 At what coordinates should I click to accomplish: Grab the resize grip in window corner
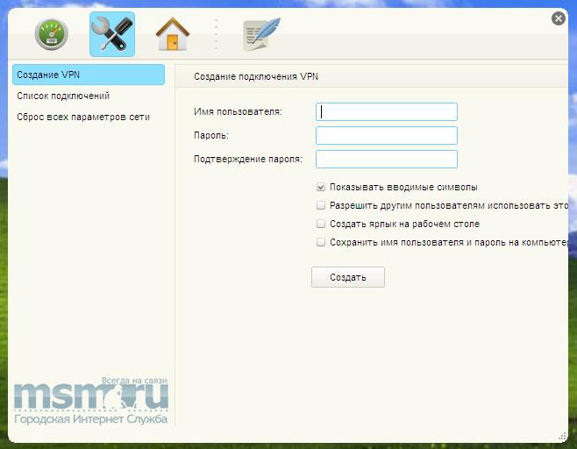(x=562, y=437)
